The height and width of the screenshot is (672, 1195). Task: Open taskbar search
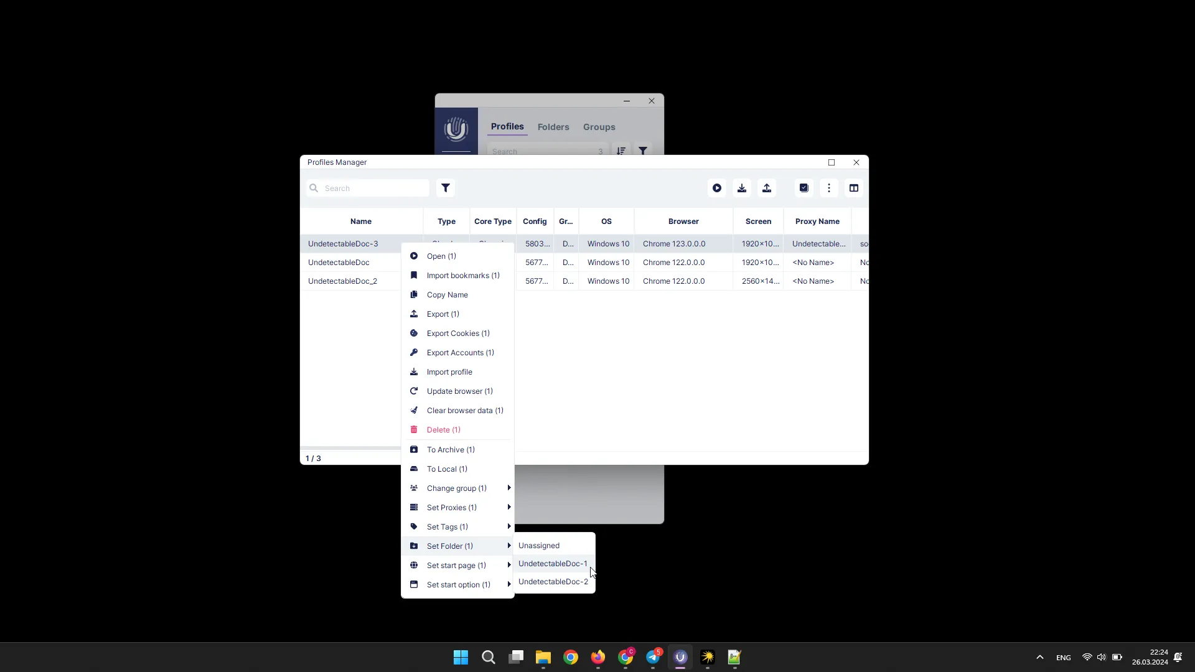489,657
